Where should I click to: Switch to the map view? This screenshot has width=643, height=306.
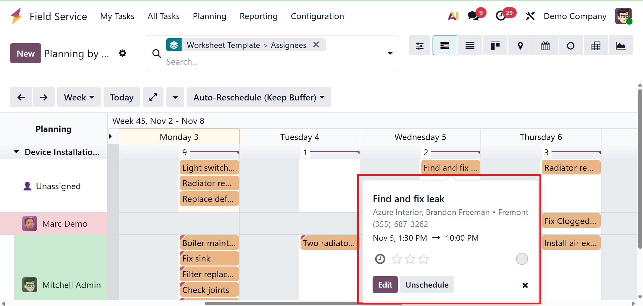point(520,46)
